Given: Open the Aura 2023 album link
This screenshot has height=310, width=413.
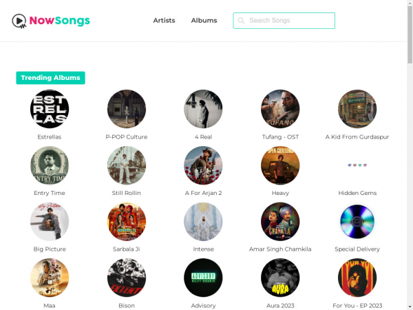Looking at the screenshot, I should tap(280, 278).
